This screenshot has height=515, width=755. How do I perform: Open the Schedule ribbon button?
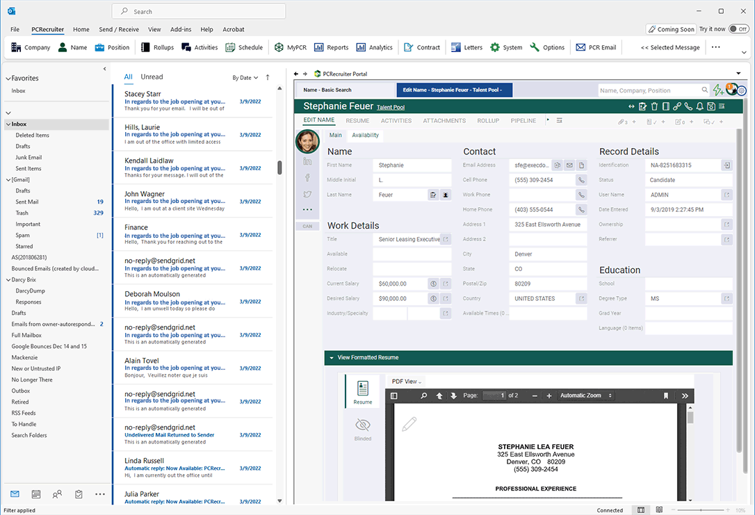coord(244,47)
